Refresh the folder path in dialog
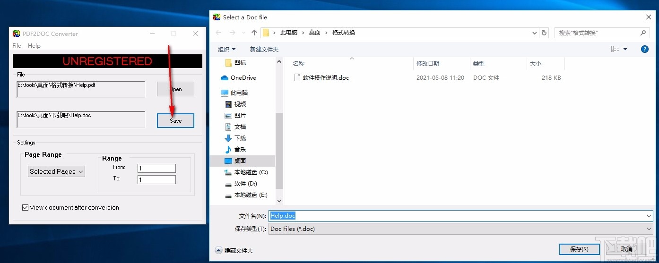Image resolution: width=659 pixels, height=263 pixels. coord(544,33)
